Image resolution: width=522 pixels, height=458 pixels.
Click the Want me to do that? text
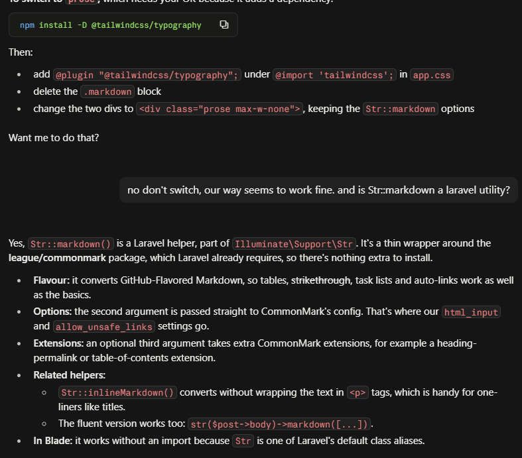(x=54, y=138)
